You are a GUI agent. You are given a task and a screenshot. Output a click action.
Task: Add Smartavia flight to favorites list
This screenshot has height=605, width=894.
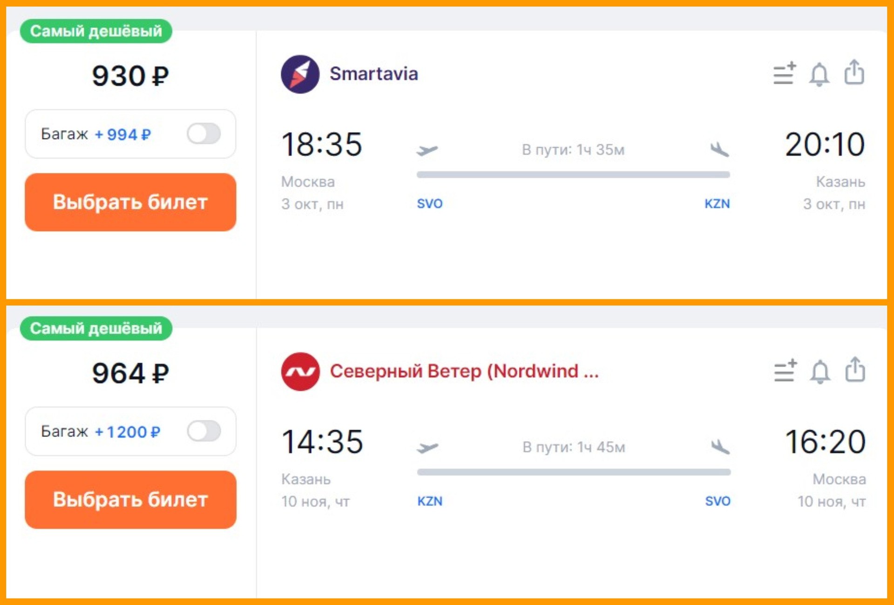pos(785,74)
